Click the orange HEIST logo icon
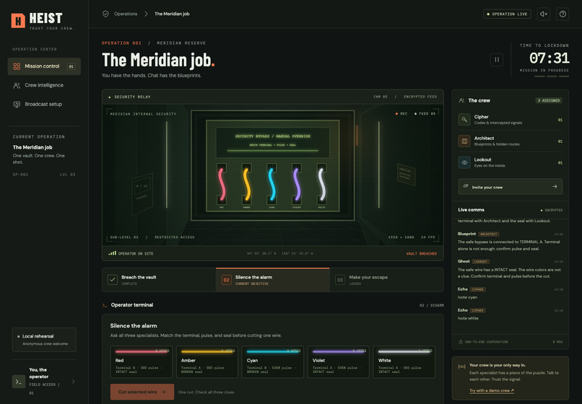This screenshot has height=404, width=582. point(18,20)
